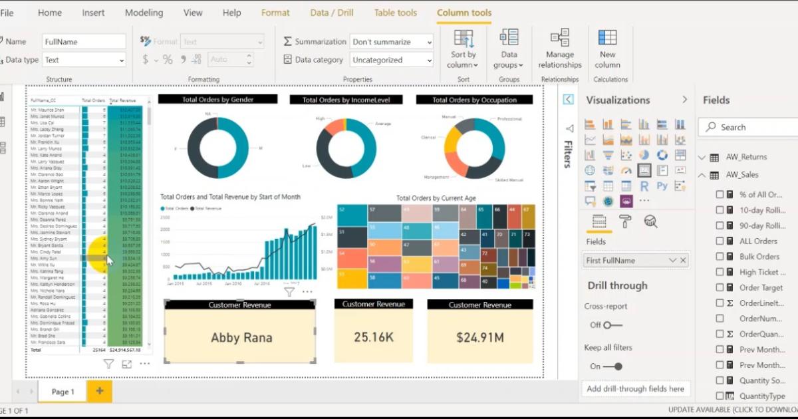Switch to the Table tools tab
The width and height of the screenshot is (798, 419).
point(395,13)
